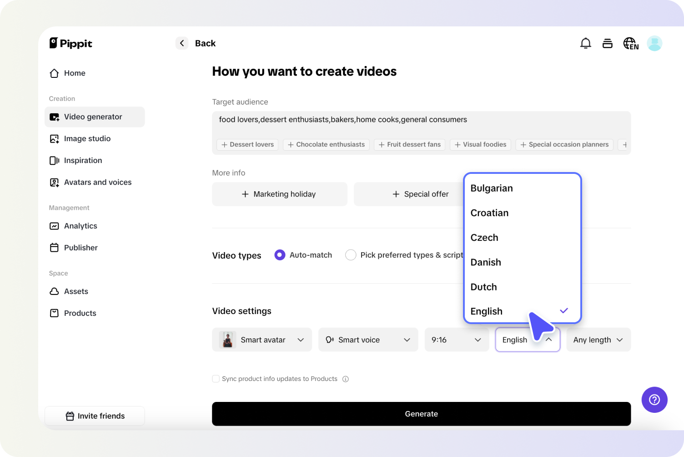Expand the 9:16 aspect ratio selector

[x=456, y=340]
